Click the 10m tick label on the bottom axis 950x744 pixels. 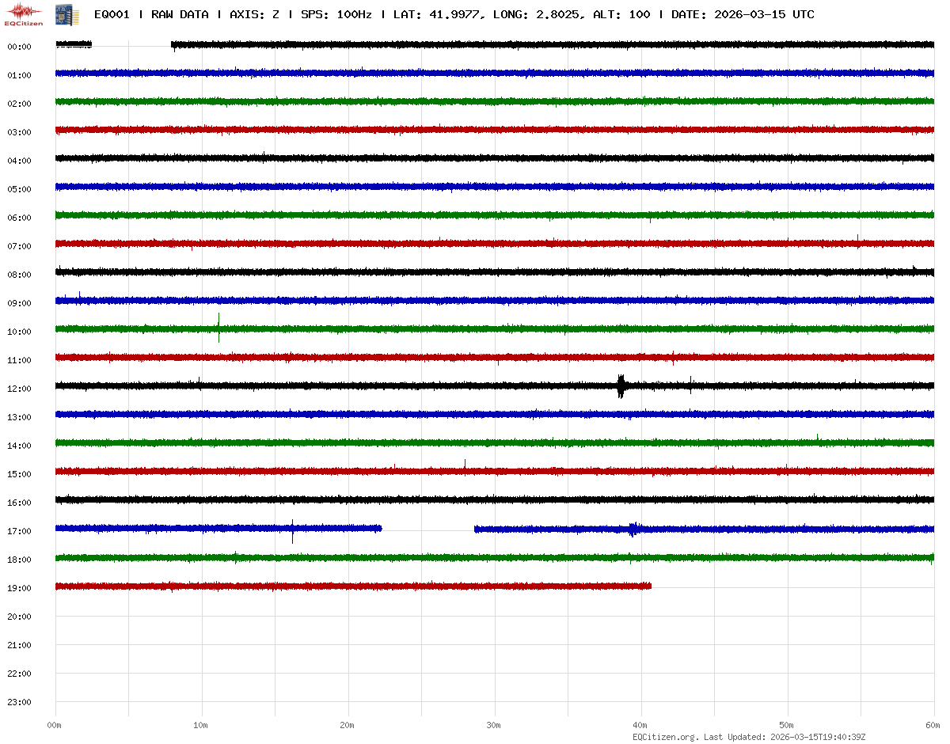[x=200, y=725]
